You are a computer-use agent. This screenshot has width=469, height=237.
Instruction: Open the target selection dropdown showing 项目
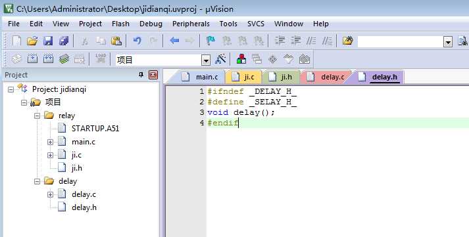click(206, 60)
